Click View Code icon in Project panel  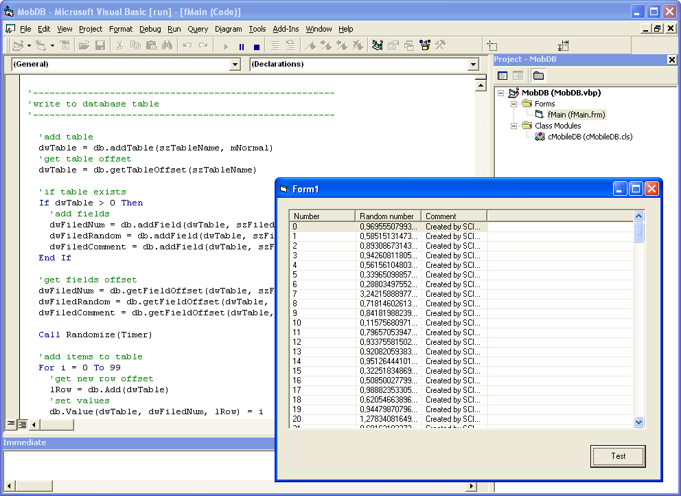503,76
